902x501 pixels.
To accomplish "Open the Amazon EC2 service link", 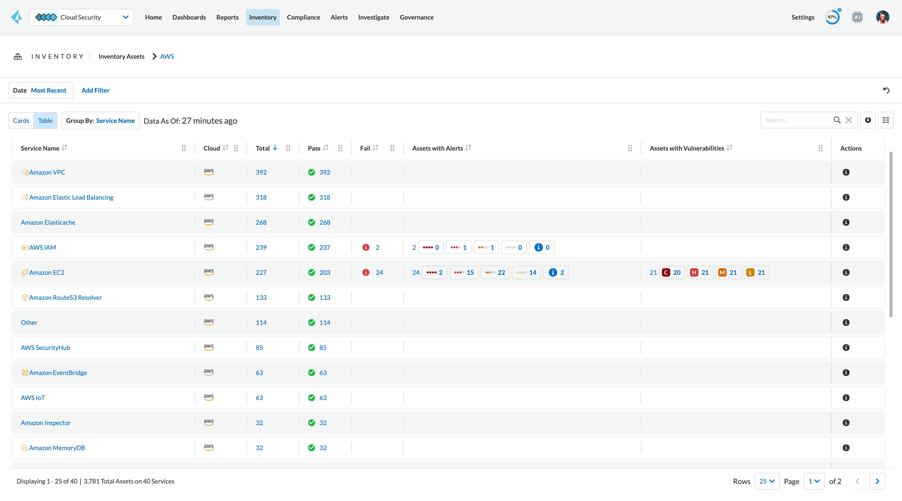I will pyautogui.click(x=46, y=272).
